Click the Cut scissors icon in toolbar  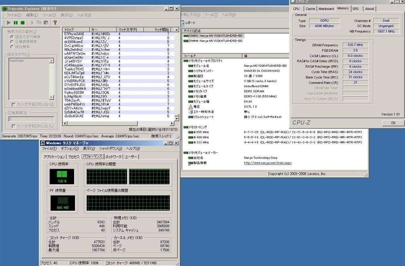tap(32, 23)
